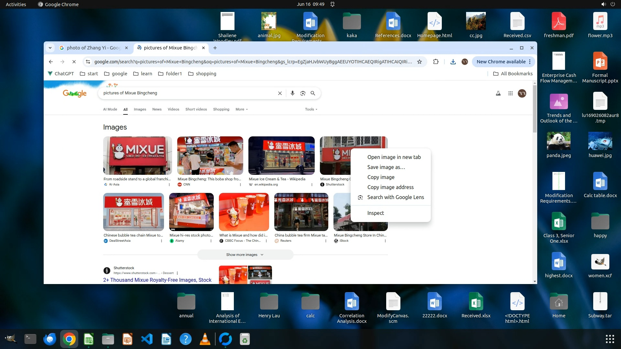This screenshot has height=349, width=621.
Task: Open the Google apps grid icon
Action: coord(510,93)
